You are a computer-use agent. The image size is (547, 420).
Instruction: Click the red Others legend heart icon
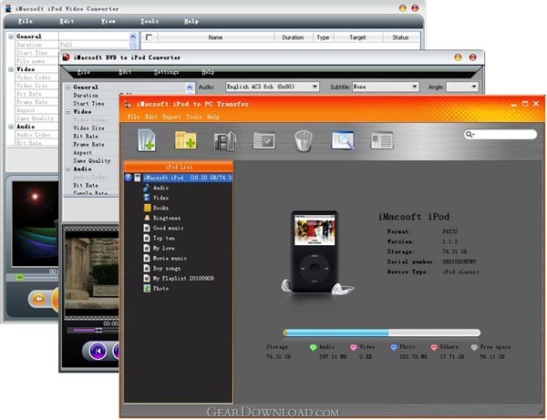click(434, 347)
